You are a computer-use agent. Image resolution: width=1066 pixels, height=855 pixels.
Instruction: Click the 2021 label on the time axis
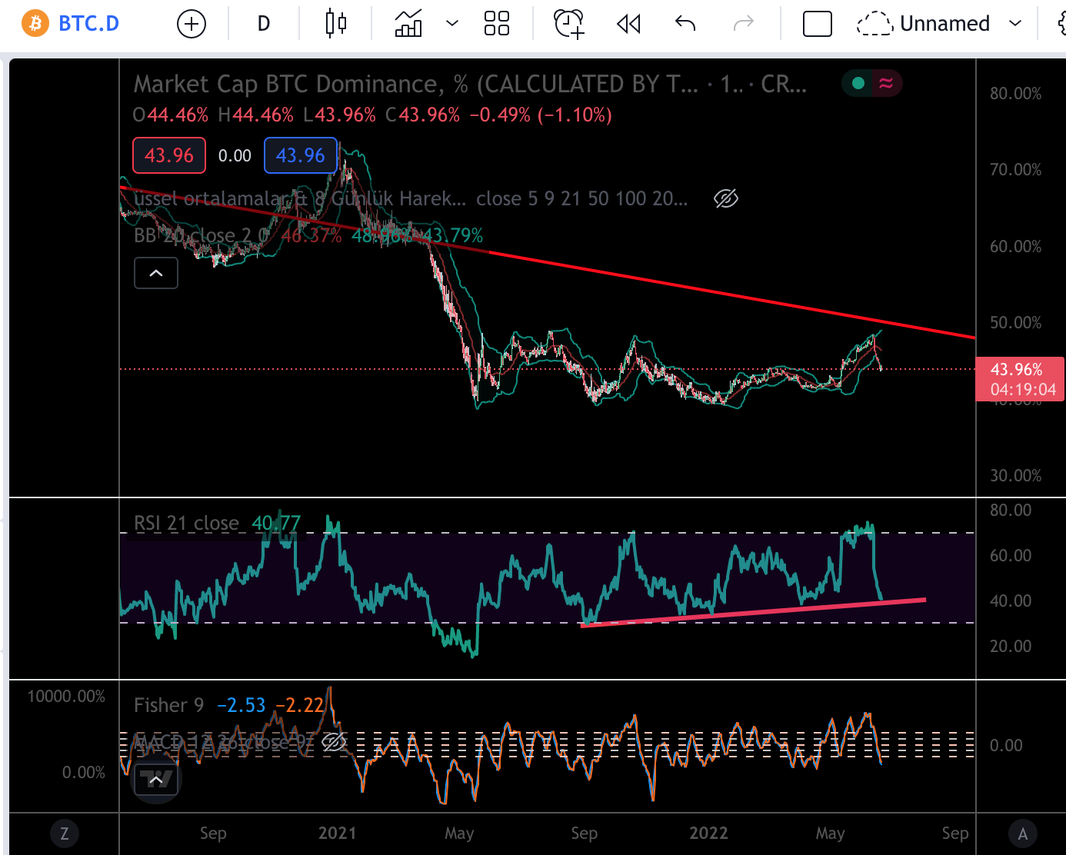coord(338,833)
